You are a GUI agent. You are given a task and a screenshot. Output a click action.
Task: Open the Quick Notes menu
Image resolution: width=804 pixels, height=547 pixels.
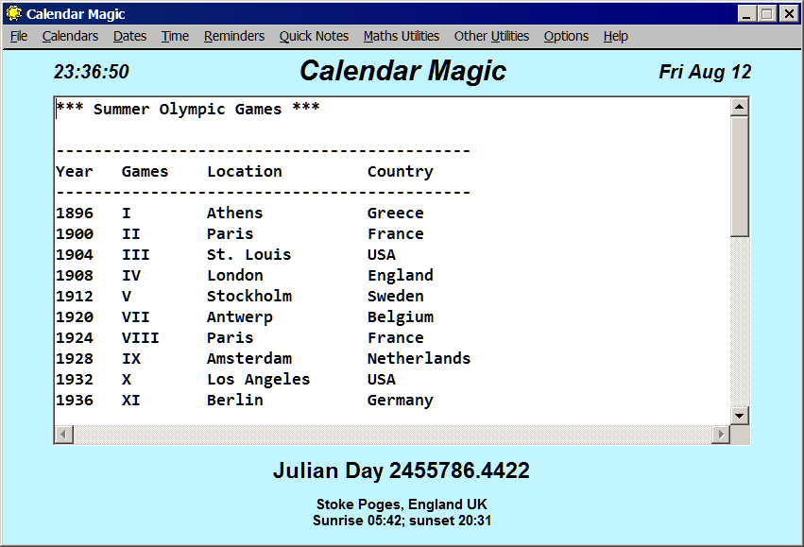tap(314, 36)
